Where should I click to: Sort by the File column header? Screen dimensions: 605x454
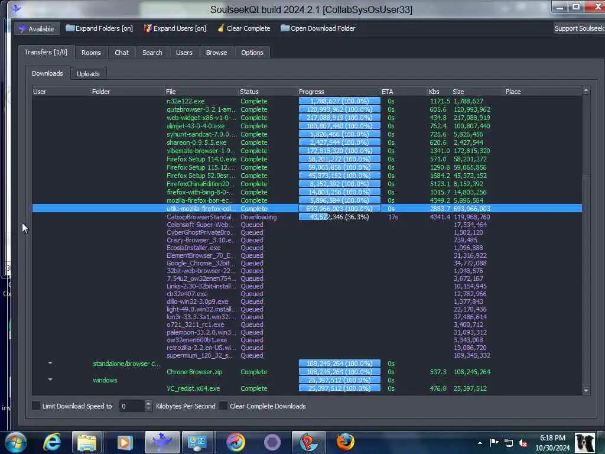(201, 92)
